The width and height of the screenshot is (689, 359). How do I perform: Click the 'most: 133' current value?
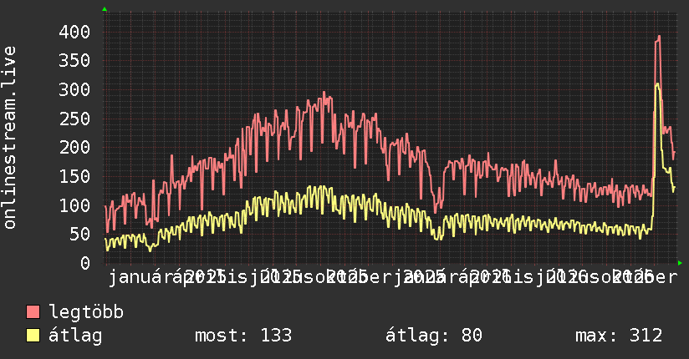pyautogui.click(x=243, y=336)
